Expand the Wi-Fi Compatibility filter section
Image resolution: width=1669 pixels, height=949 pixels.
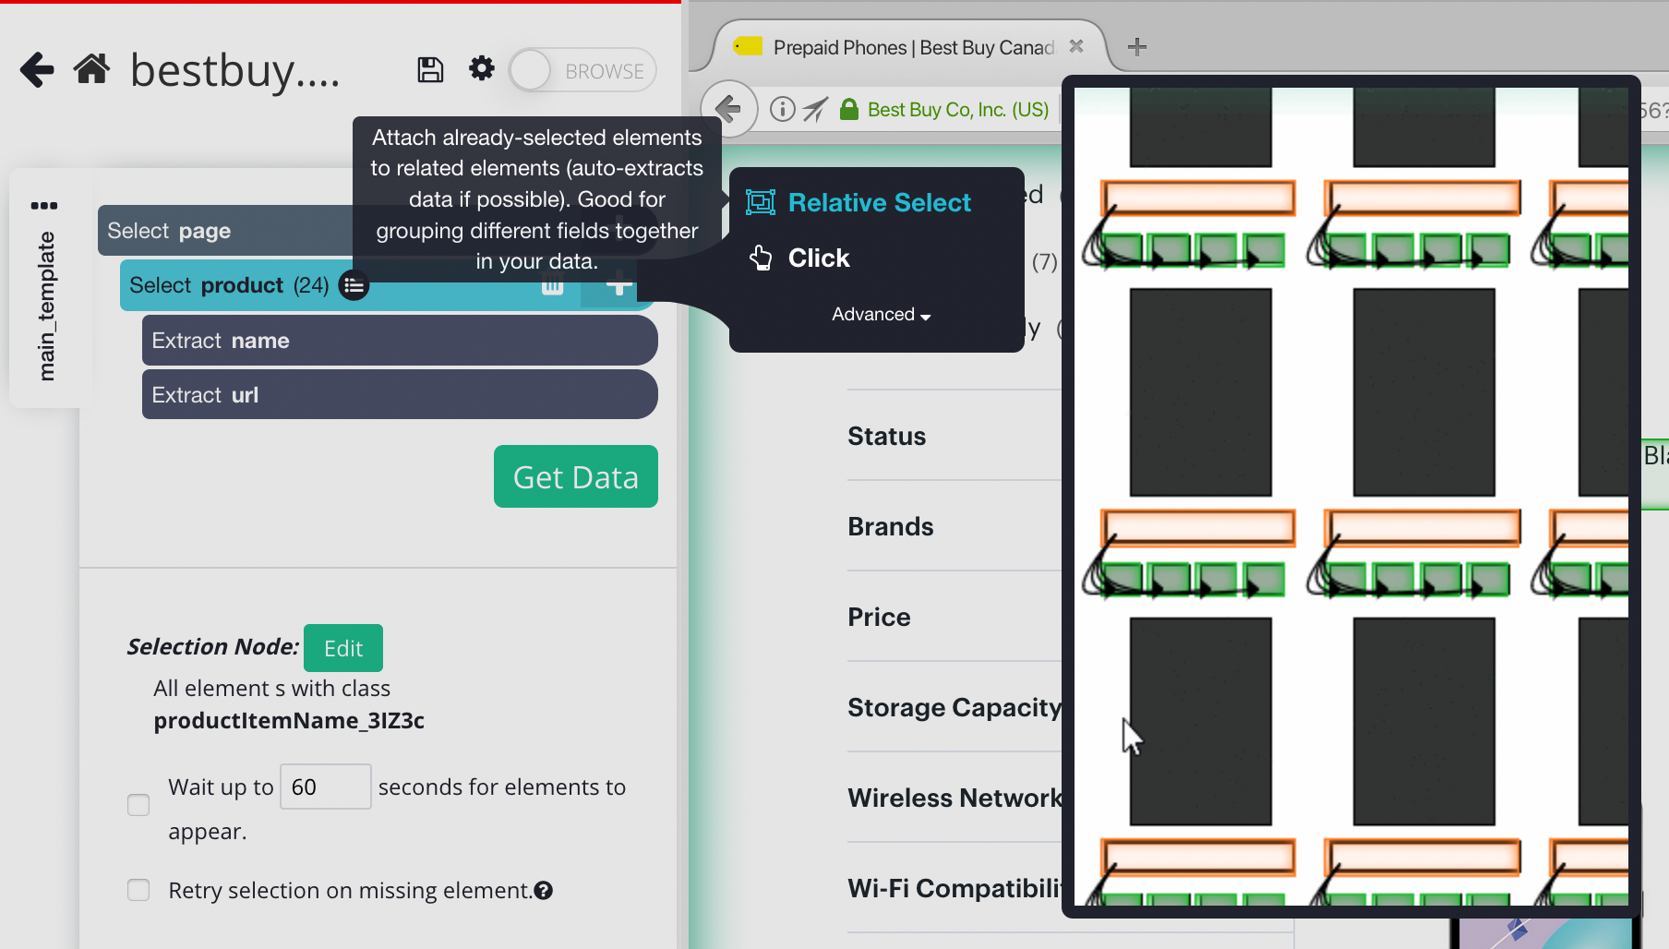pyautogui.click(x=955, y=888)
